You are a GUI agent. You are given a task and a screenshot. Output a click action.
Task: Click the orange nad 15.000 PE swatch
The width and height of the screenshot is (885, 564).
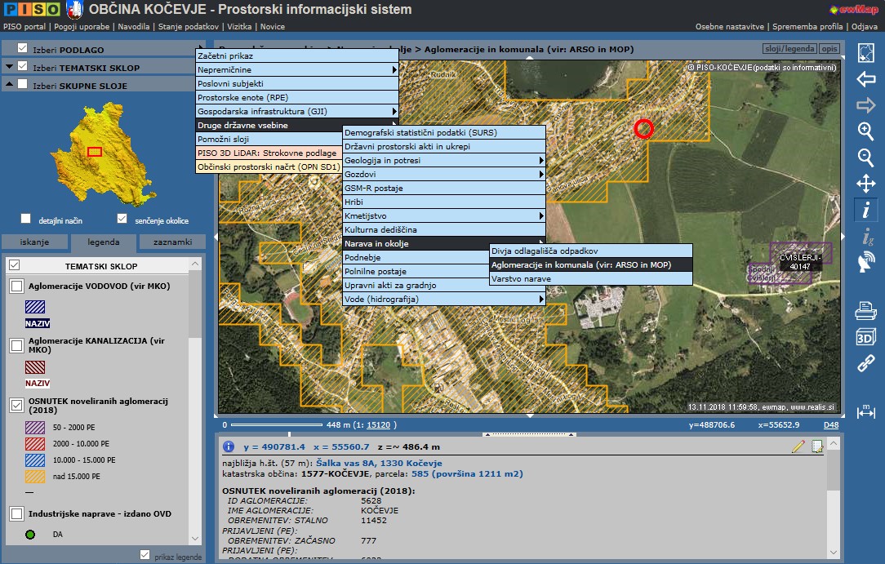tap(34, 475)
